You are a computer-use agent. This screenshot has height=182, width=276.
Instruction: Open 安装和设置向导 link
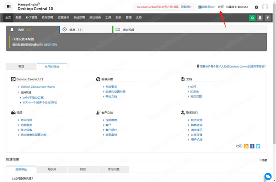[x=115, y=91]
